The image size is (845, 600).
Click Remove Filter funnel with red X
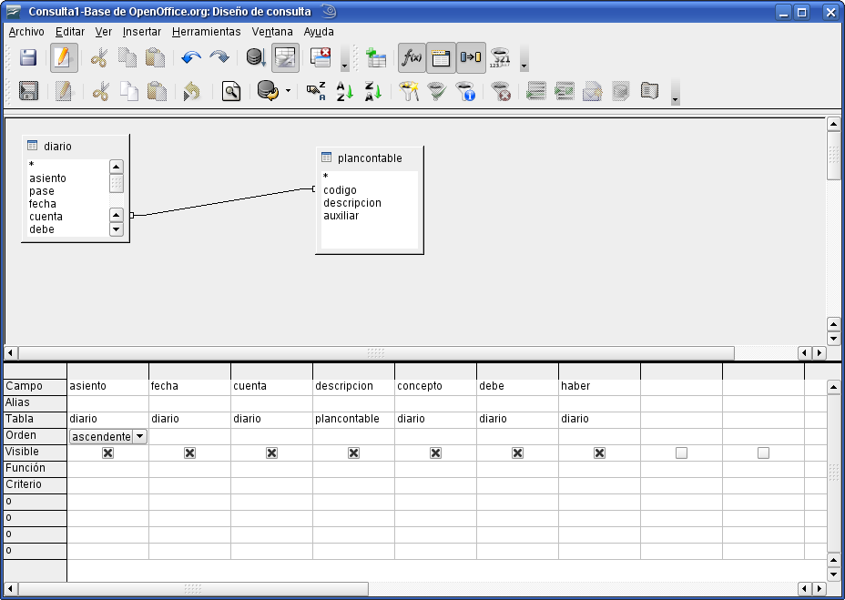[x=501, y=91]
